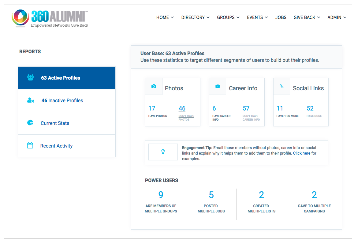Open the GIVE BACK menu
The height and width of the screenshot is (240, 354).
click(307, 17)
